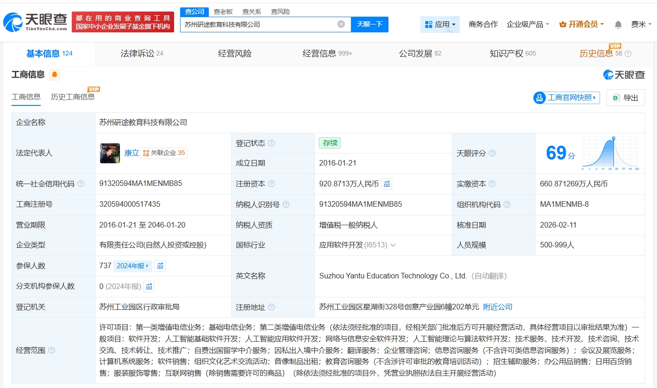Click the legal representative 康立 photo
Image resolution: width=657 pixels, height=388 pixels.
pos(110,153)
